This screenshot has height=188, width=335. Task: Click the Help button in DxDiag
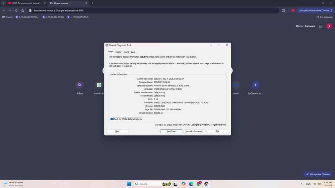pyautogui.click(x=117, y=131)
